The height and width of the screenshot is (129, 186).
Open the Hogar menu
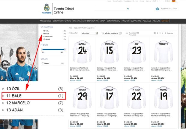click(x=125, y=21)
